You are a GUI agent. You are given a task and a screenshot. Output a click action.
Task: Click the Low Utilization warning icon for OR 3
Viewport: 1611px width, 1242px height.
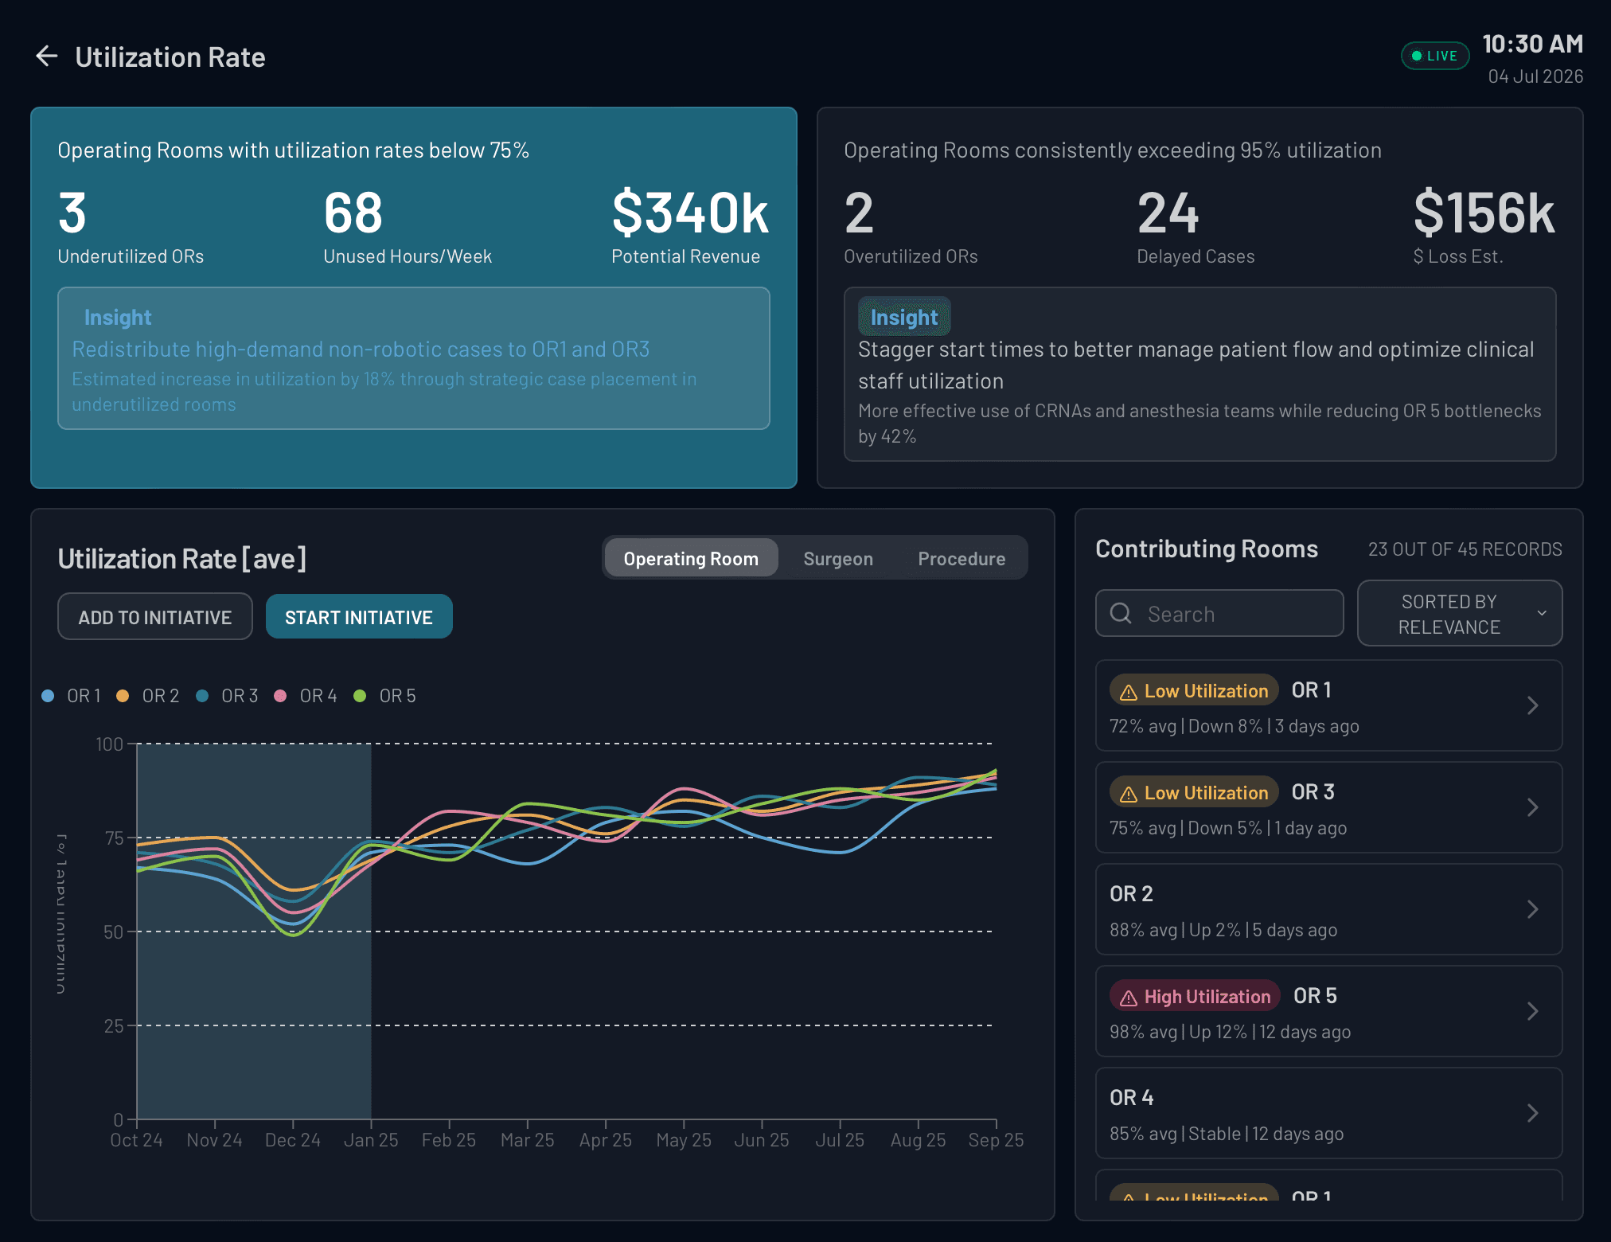(x=1129, y=792)
